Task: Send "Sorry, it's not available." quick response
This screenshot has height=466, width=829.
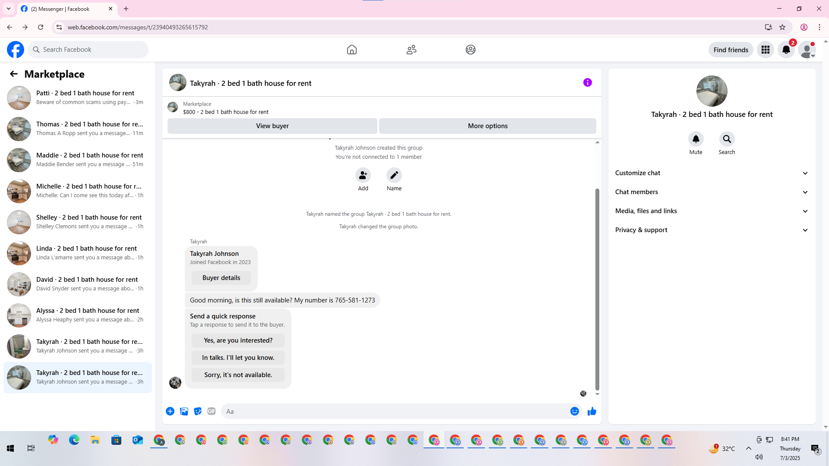Action: [238, 375]
